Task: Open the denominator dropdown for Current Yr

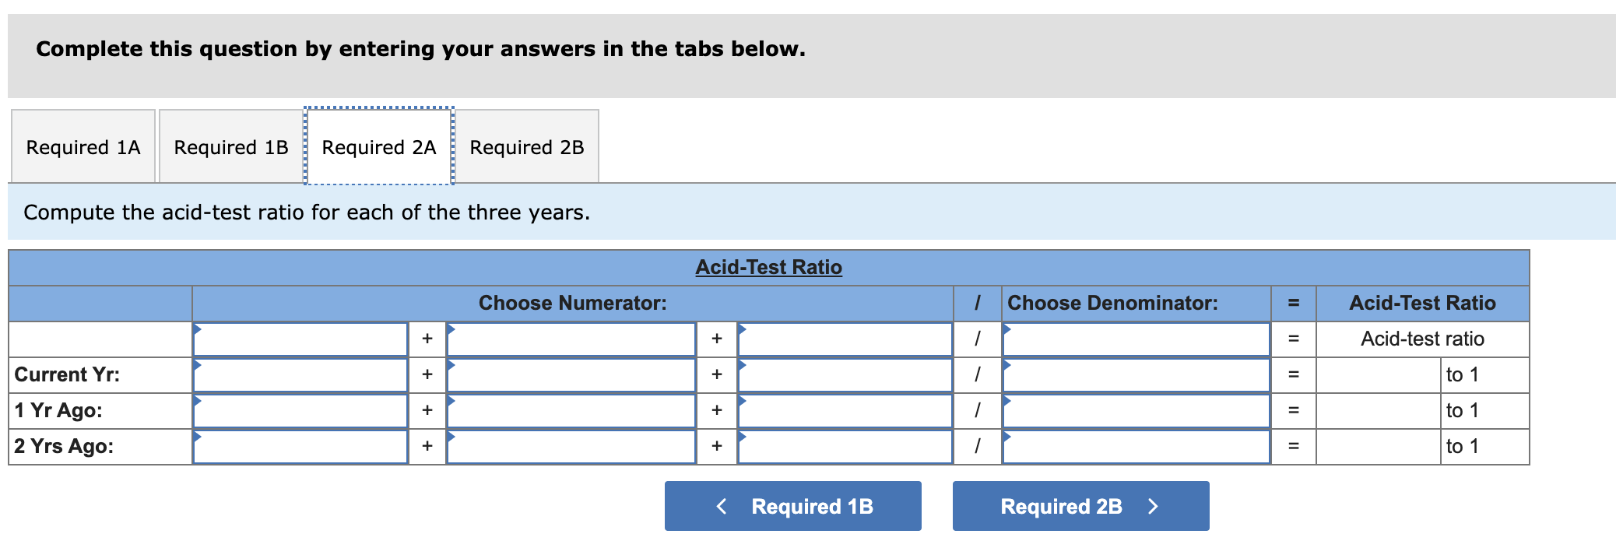Action: [x=1136, y=374]
